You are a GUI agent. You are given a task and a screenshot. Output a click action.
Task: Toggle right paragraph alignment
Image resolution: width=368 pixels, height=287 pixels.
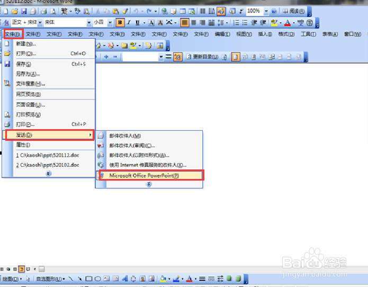point(202,23)
